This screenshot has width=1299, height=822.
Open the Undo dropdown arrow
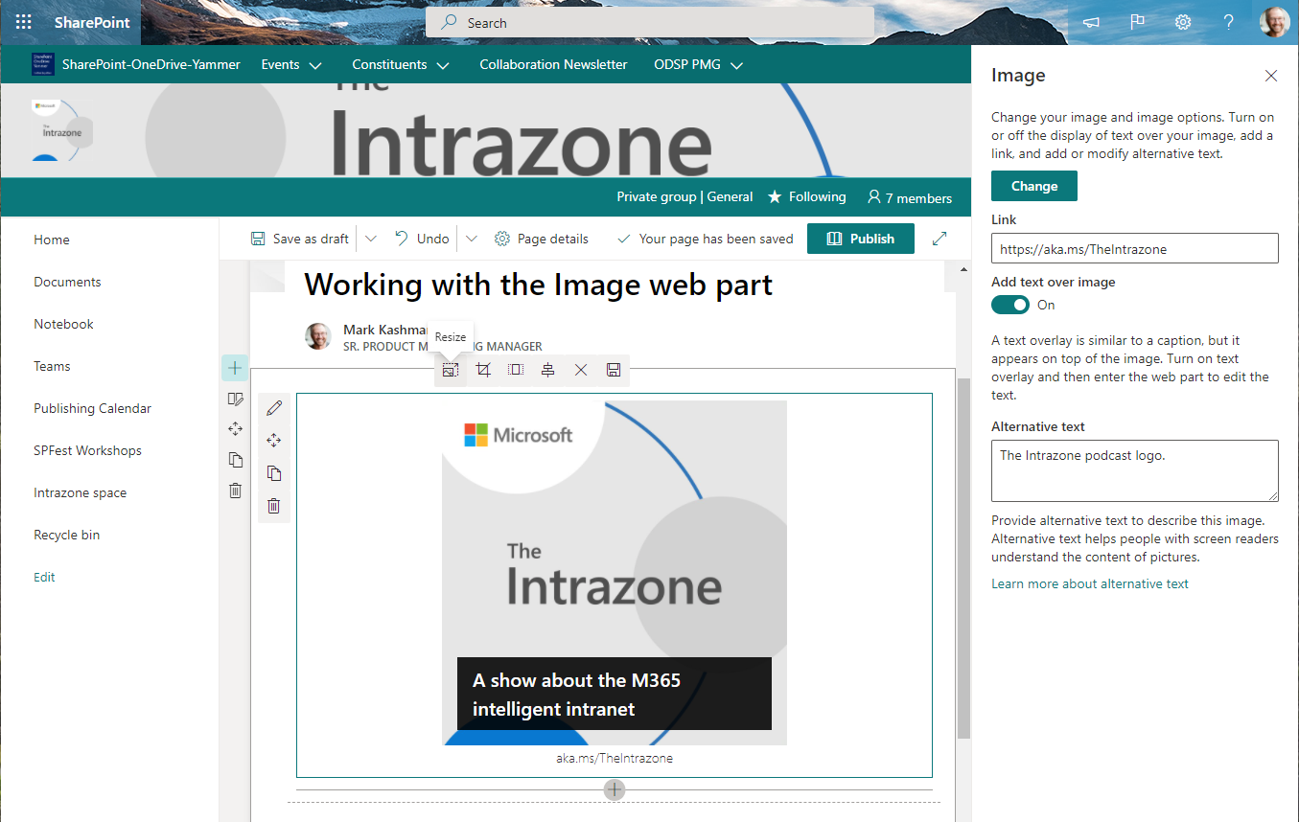click(x=471, y=239)
